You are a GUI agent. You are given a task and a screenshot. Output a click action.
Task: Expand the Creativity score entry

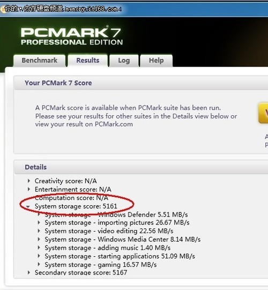point(29,181)
